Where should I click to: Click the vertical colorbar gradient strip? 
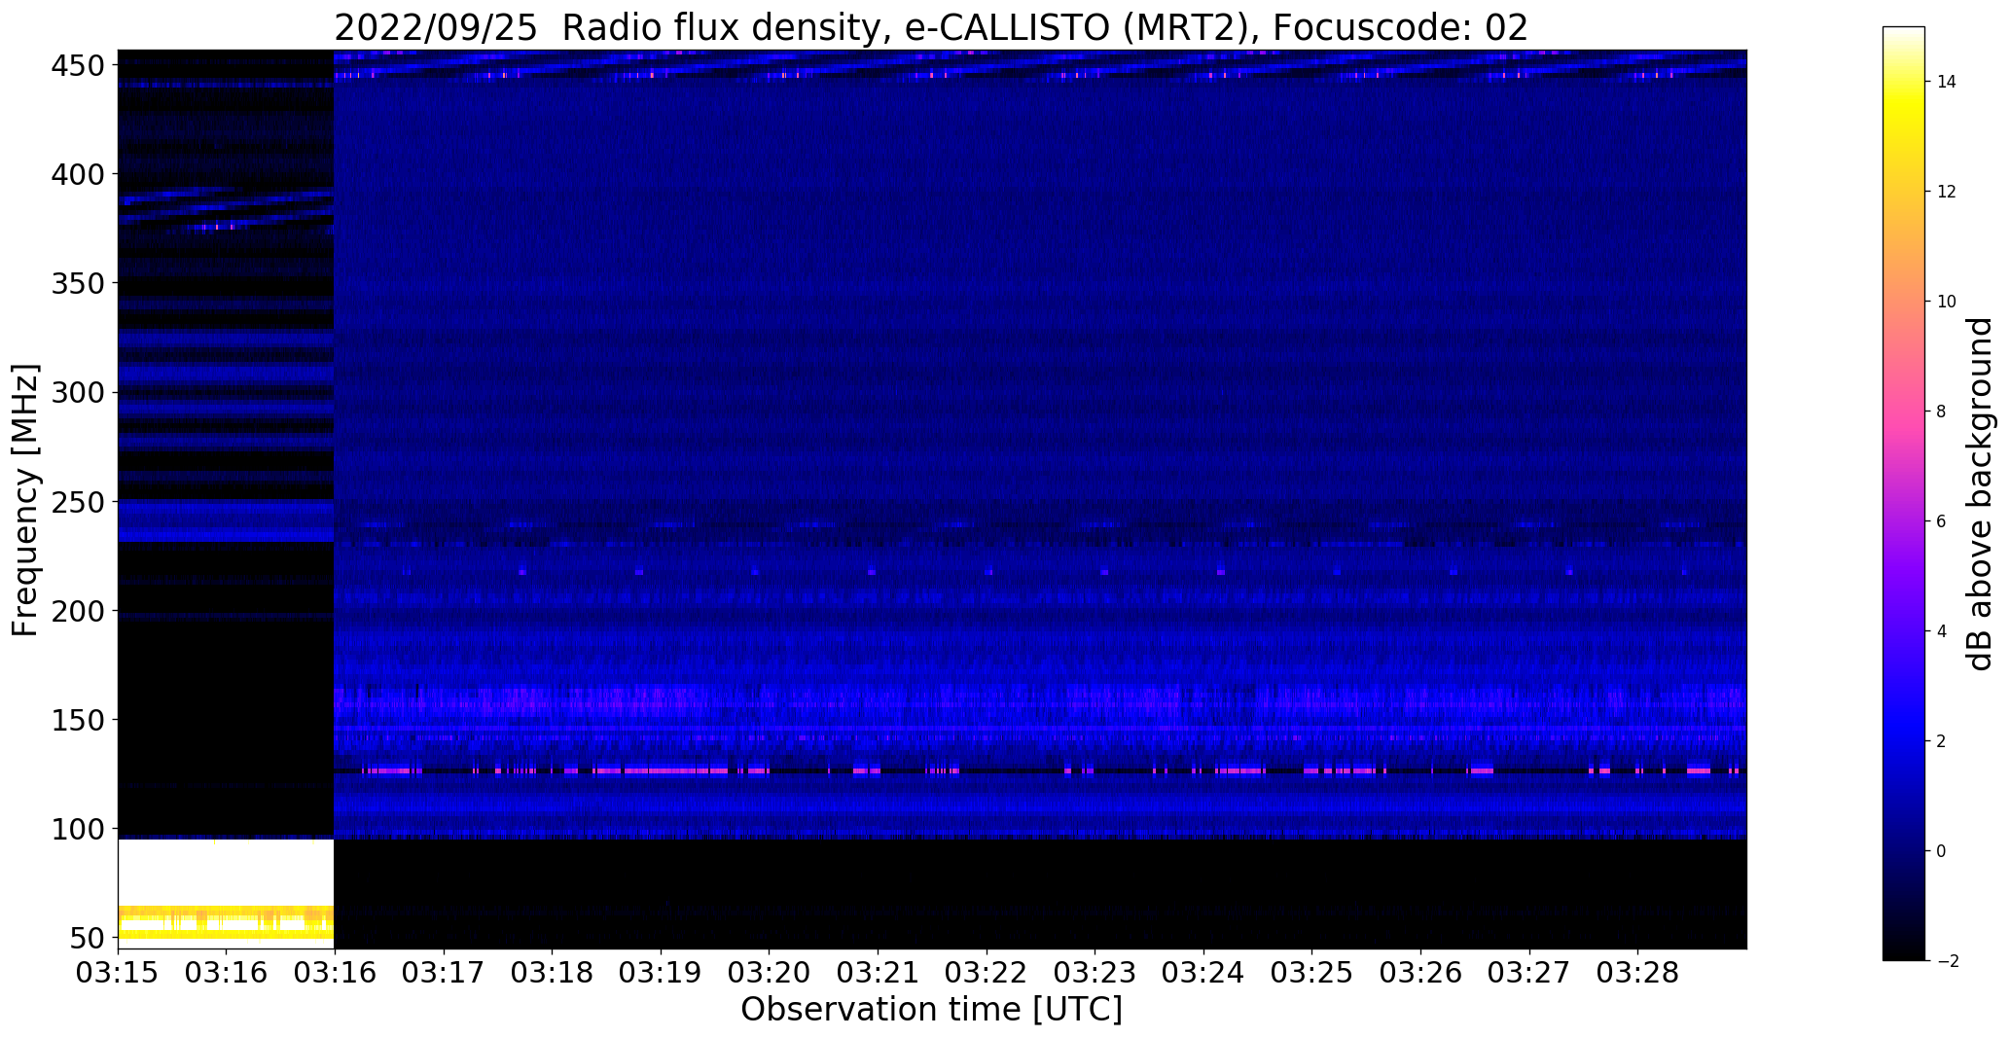pyautogui.click(x=1903, y=493)
